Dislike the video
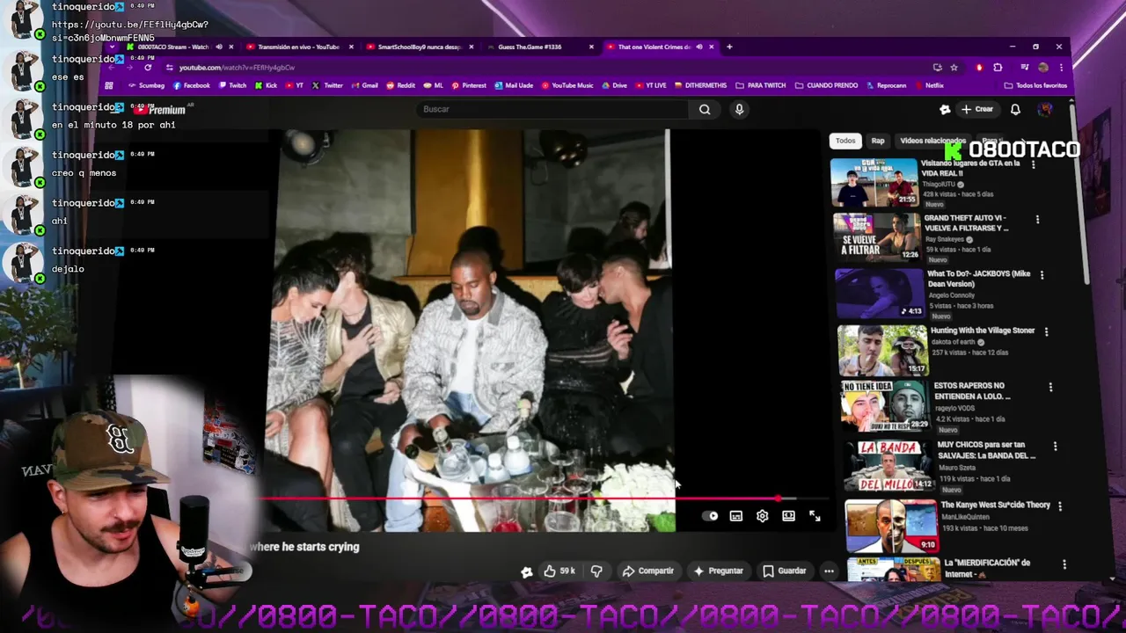1126x633 pixels. 596,571
